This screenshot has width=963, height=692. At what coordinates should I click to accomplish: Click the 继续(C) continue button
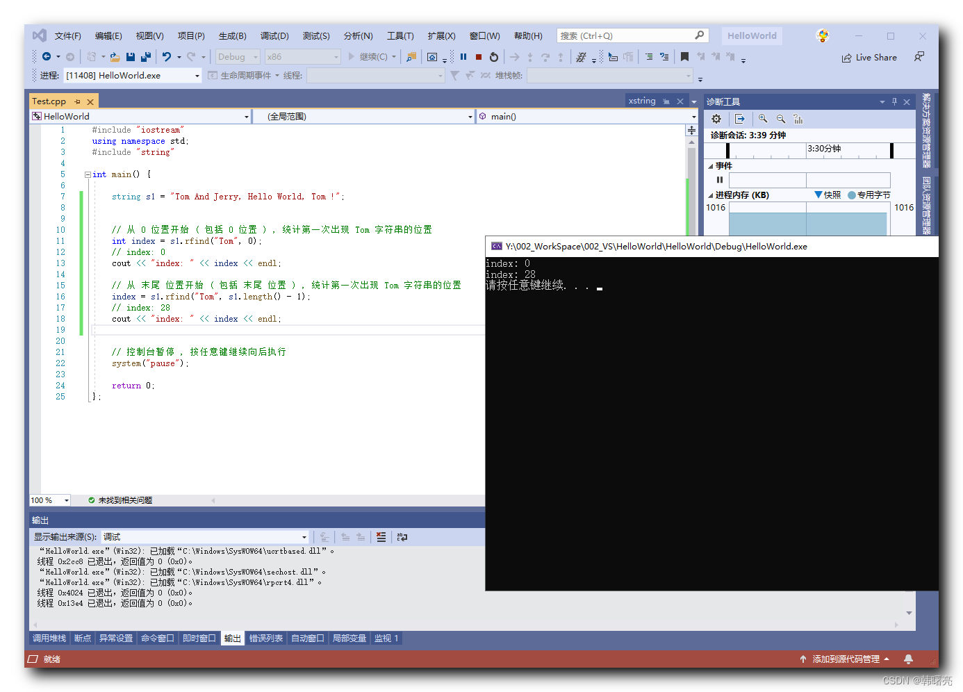tap(369, 57)
